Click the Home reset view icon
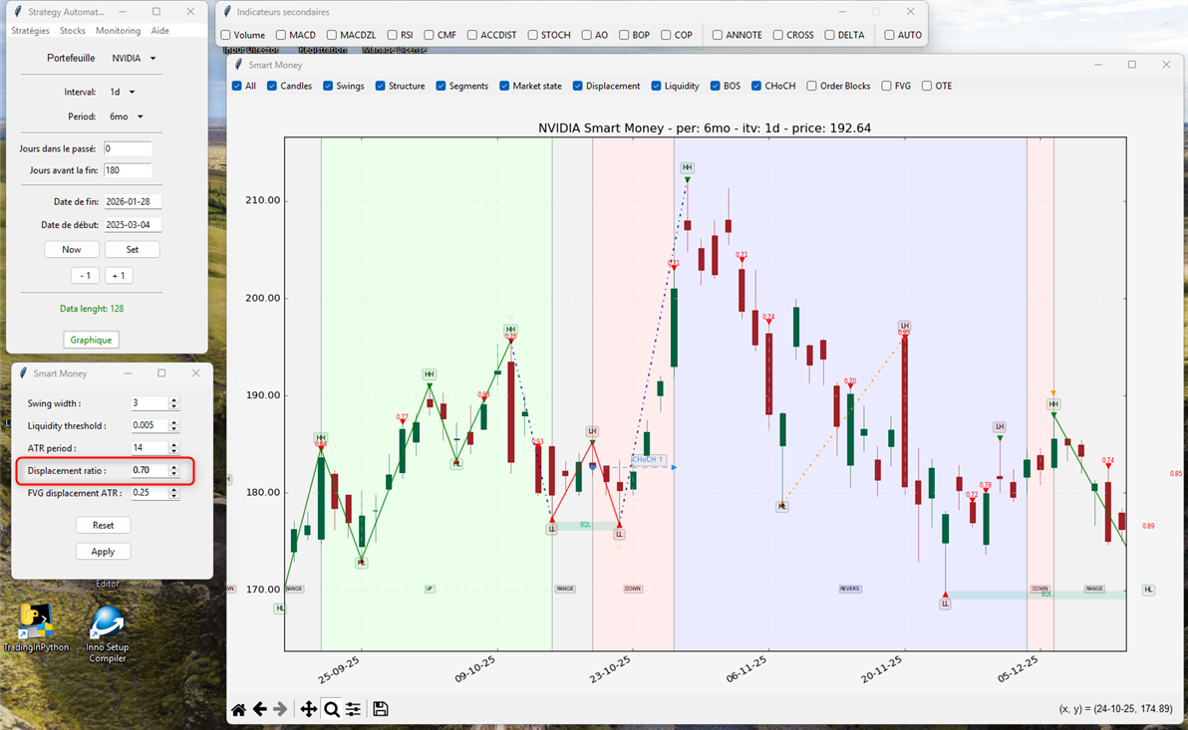The image size is (1188, 730). tap(239, 709)
